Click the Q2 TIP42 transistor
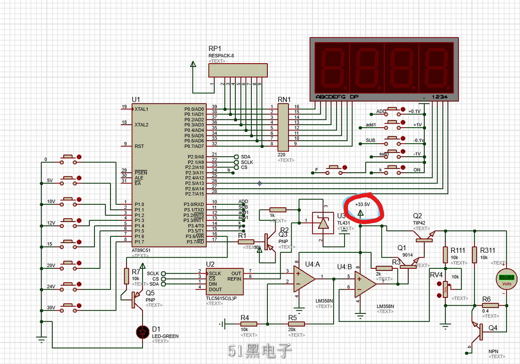This screenshot has height=364, width=520. pyautogui.click(x=425, y=236)
